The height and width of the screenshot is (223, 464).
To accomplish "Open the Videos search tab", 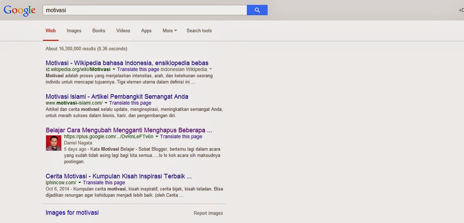I will pyautogui.click(x=123, y=31).
